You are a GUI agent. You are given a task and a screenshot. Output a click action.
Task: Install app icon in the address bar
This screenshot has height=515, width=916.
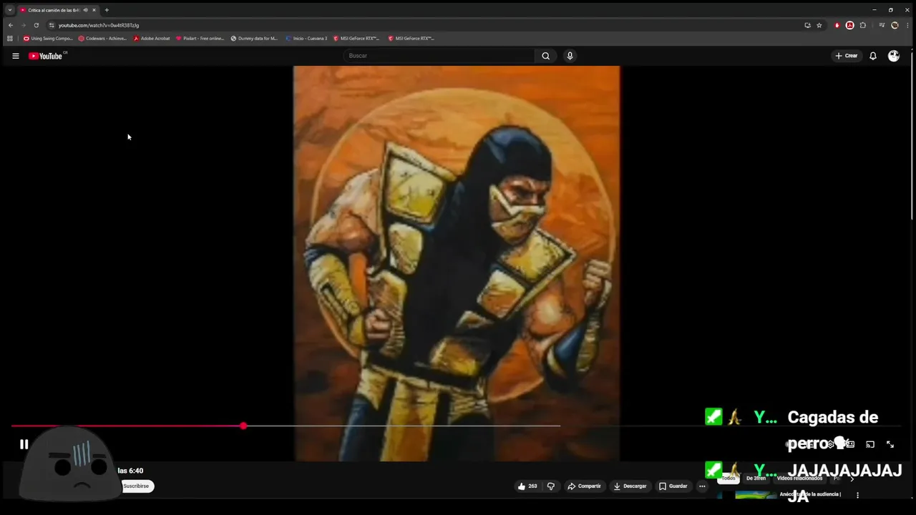click(x=807, y=25)
